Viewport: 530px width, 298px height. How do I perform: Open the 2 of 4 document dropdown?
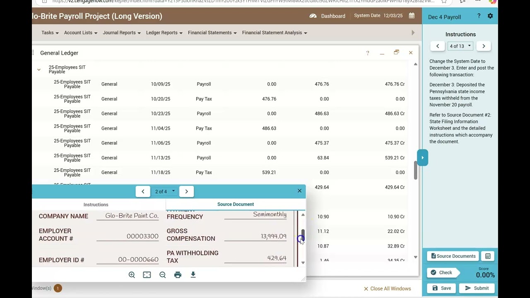tap(165, 191)
